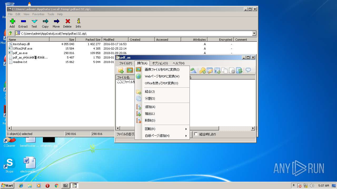Click the refresh document toolbar icon in pdf_as
The image size is (337, 189).
click(x=239, y=70)
